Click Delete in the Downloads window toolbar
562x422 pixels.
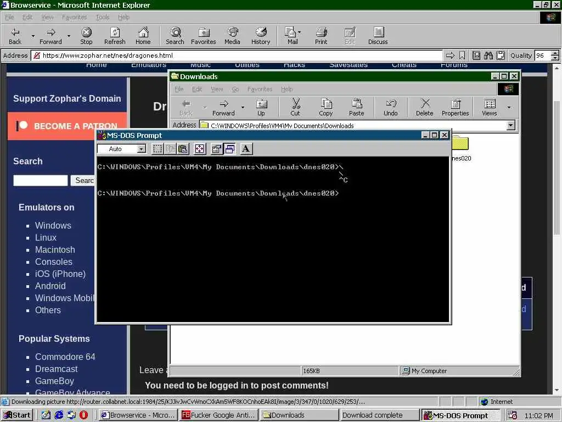pyautogui.click(x=425, y=108)
